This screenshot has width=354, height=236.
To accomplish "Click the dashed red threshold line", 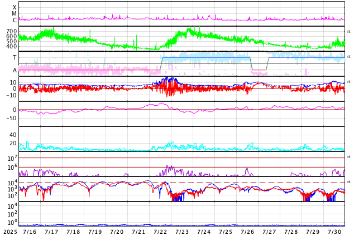I will 257,183.
